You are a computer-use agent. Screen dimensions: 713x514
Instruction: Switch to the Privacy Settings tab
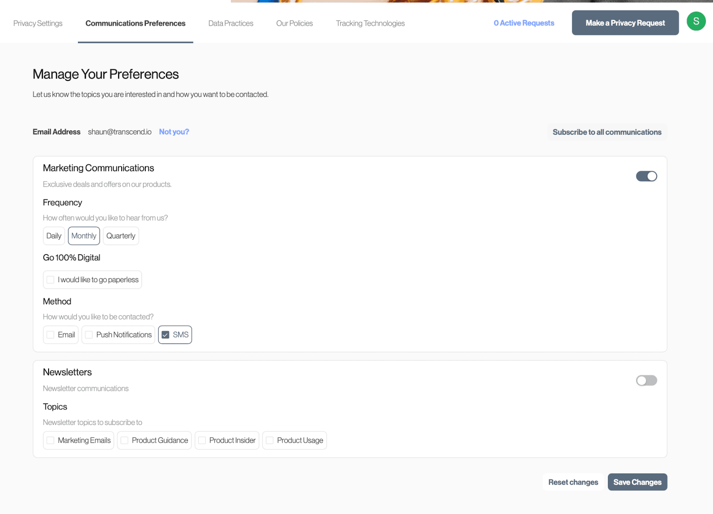click(x=37, y=23)
